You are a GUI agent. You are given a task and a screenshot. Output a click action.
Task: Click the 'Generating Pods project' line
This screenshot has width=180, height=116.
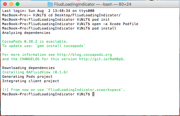coord(27,76)
